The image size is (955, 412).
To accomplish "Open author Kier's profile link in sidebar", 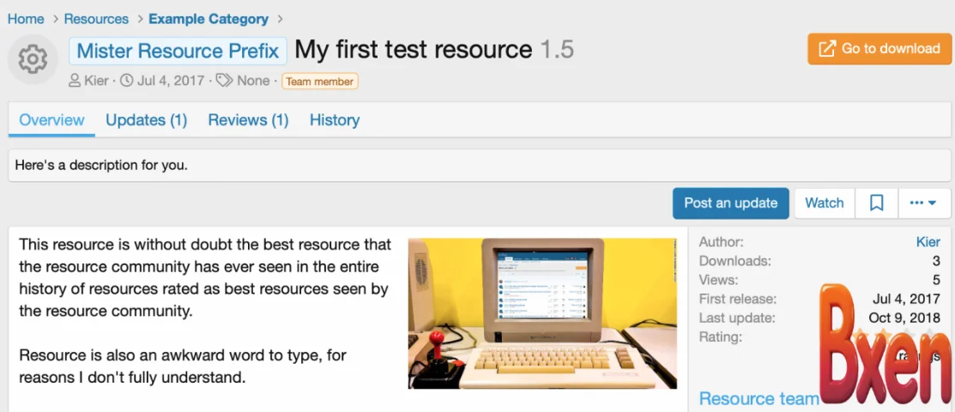I will (x=928, y=242).
